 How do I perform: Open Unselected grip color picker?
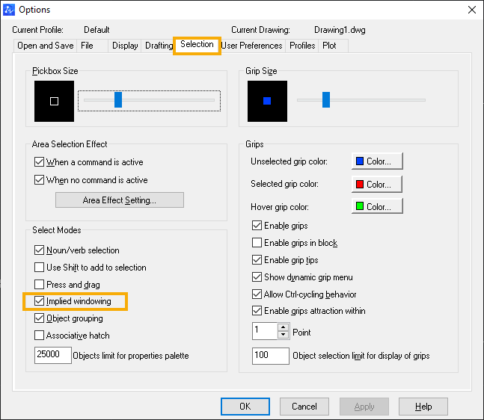[377, 161]
